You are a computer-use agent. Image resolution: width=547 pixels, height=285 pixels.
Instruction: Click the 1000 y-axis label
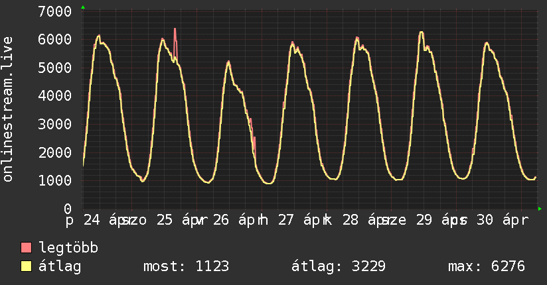click(55, 180)
